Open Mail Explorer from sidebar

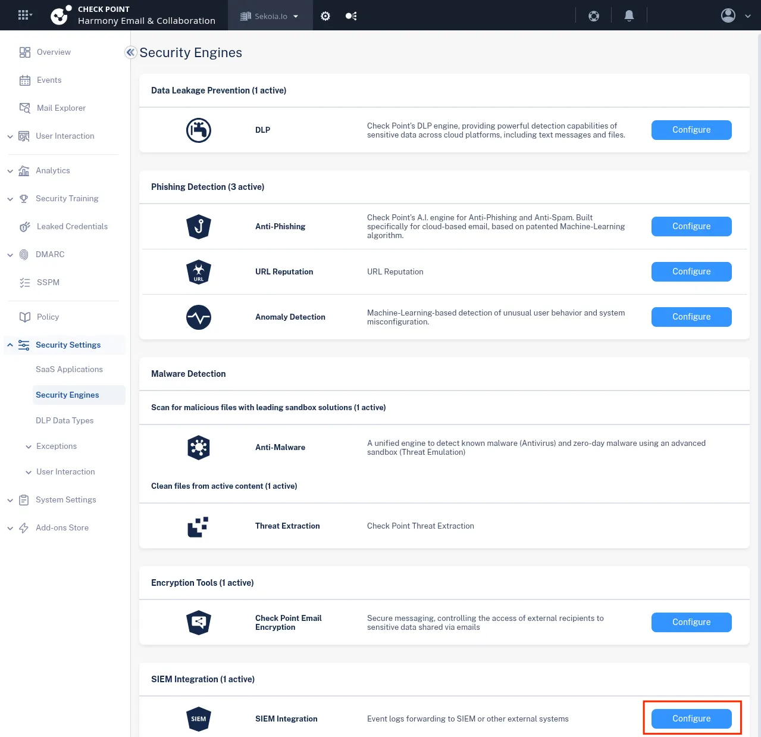(x=61, y=108)
